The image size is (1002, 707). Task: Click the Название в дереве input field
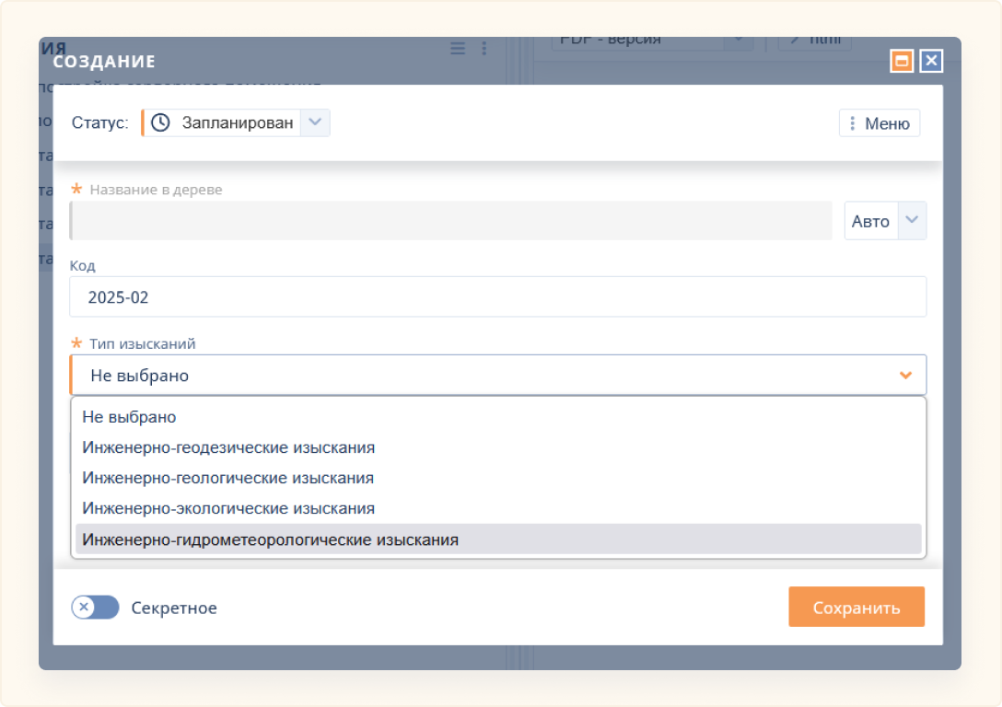pos(450,221)
